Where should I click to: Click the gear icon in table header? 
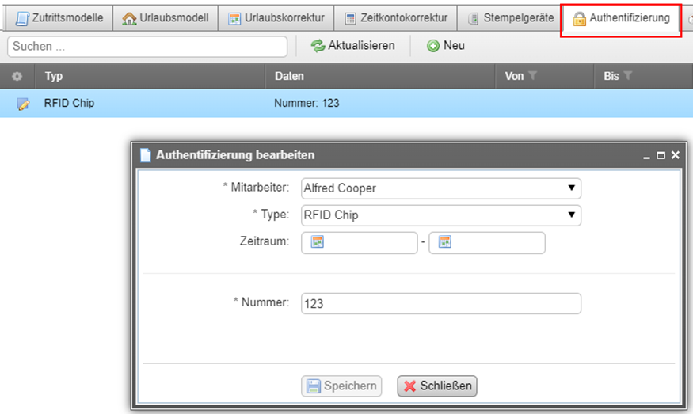click(x=17, y=77)
